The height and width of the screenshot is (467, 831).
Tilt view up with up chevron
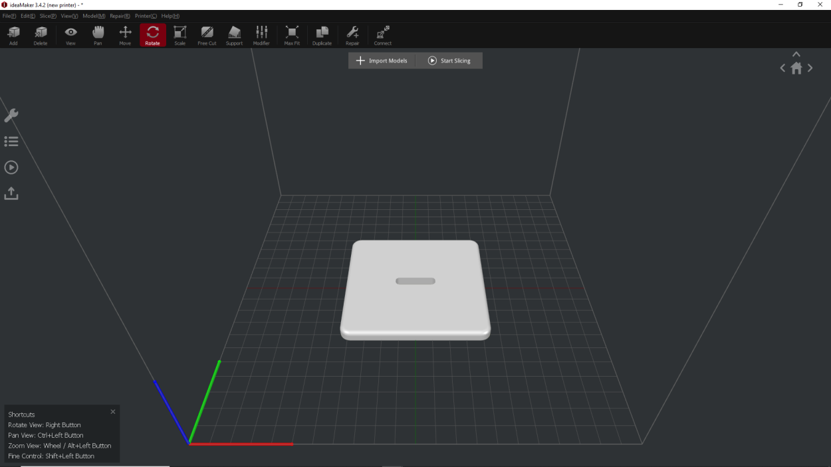tap(796, 54)
